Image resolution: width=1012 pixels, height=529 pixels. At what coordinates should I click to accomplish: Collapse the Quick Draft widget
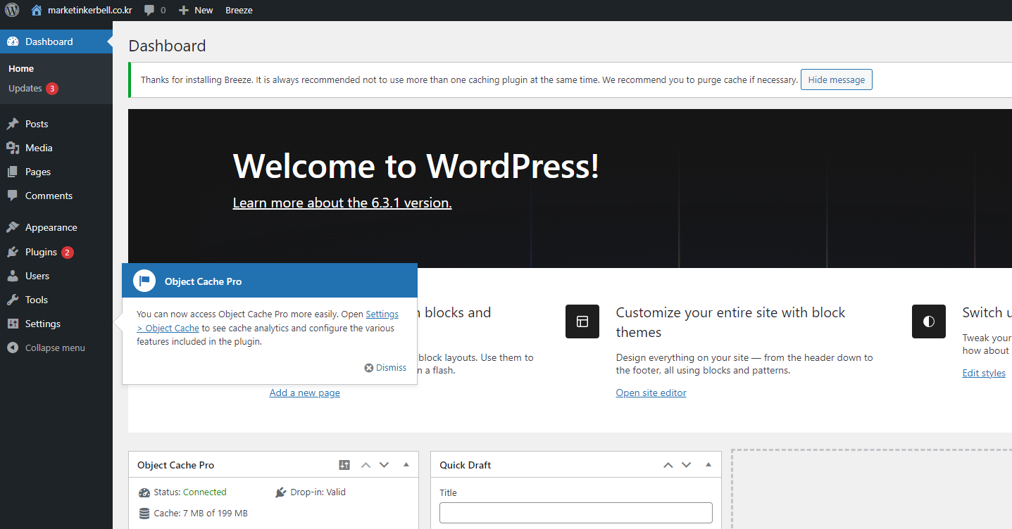[x=708, y=465]
